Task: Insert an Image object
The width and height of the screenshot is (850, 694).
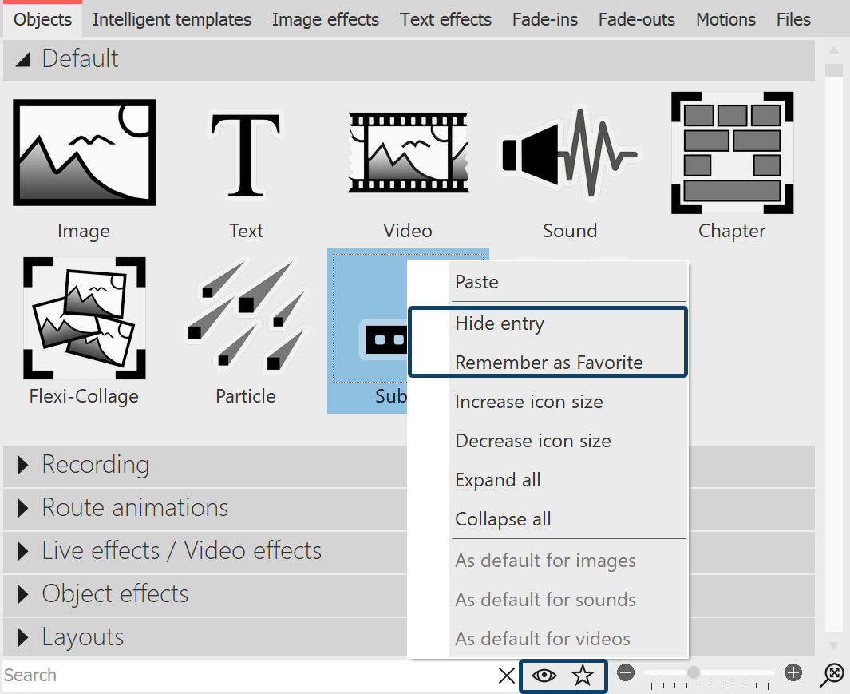Action: (84, 152)
